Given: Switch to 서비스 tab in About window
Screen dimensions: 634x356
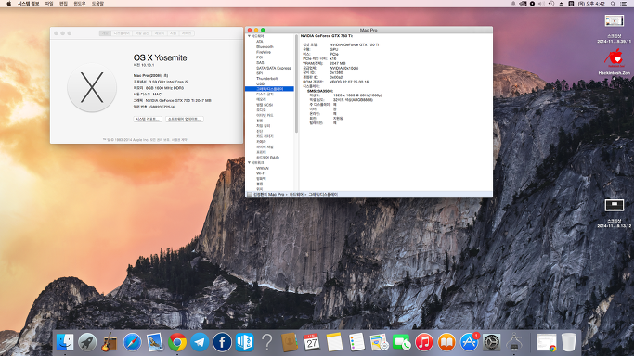Looking at the screenshot, I should tap(187, 33).
